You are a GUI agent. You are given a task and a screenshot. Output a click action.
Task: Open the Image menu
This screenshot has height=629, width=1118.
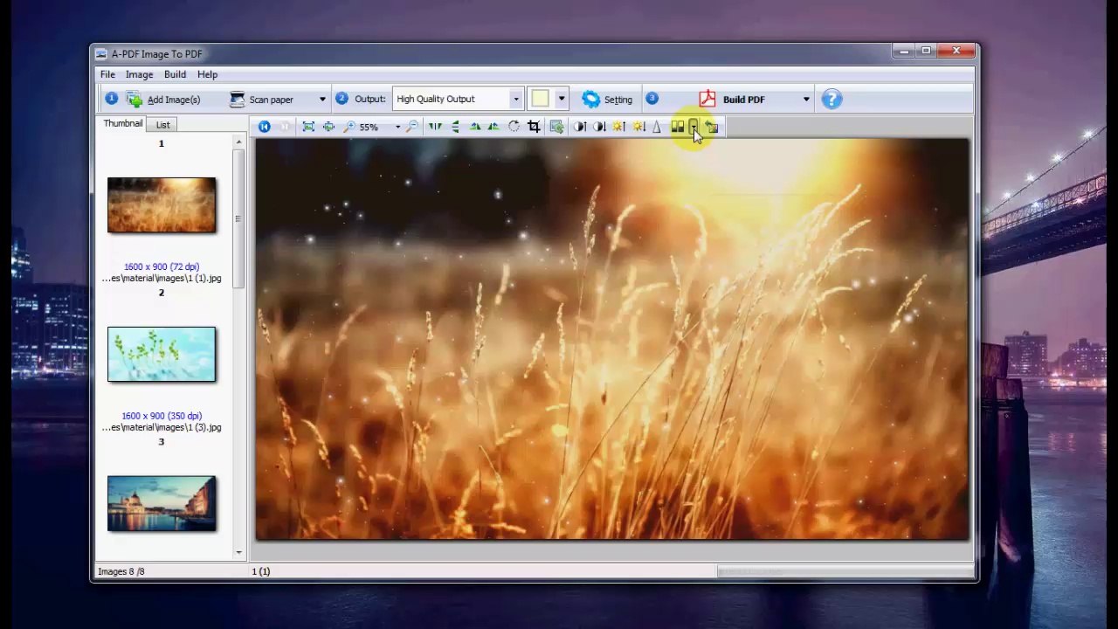139,75
